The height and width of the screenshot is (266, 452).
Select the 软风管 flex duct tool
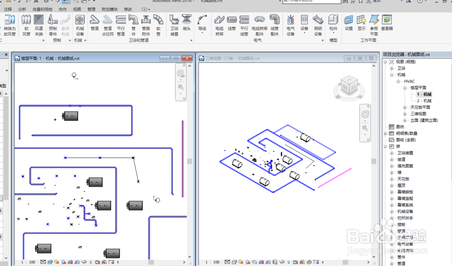pos(26,25)
